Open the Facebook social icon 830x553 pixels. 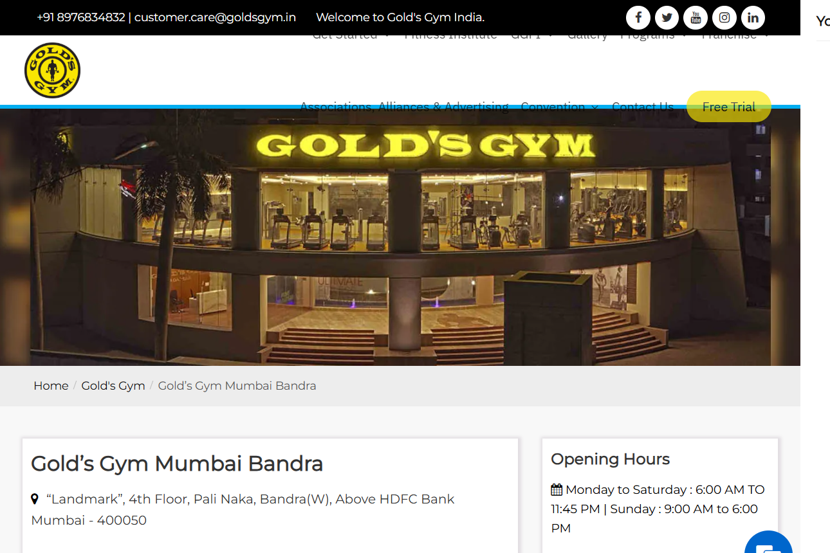(x=638, y=17)
